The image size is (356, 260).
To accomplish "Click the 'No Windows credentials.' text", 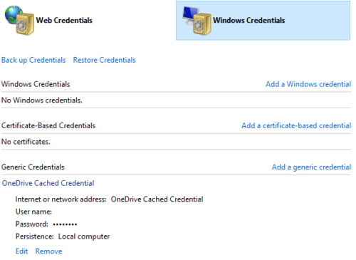I will coord(42,100).
